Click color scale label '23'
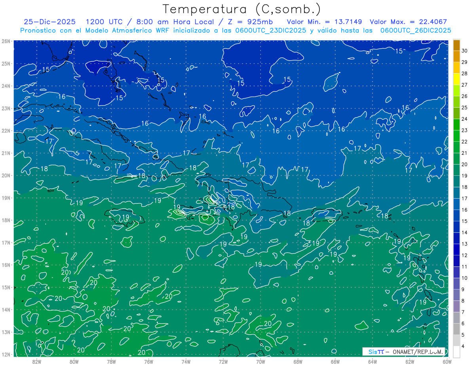The width and height of the screenshot is (475, 367). (x=465, y=130)
